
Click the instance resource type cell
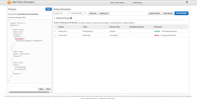(x=113, y=31)
